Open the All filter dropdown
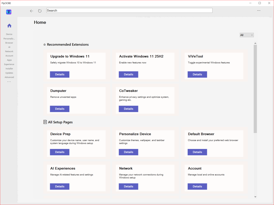The height and width of the screenshot is (205, 274). click(247, 35)
